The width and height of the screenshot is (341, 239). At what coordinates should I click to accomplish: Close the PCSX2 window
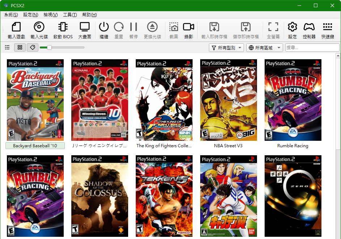tap(332, 5)
